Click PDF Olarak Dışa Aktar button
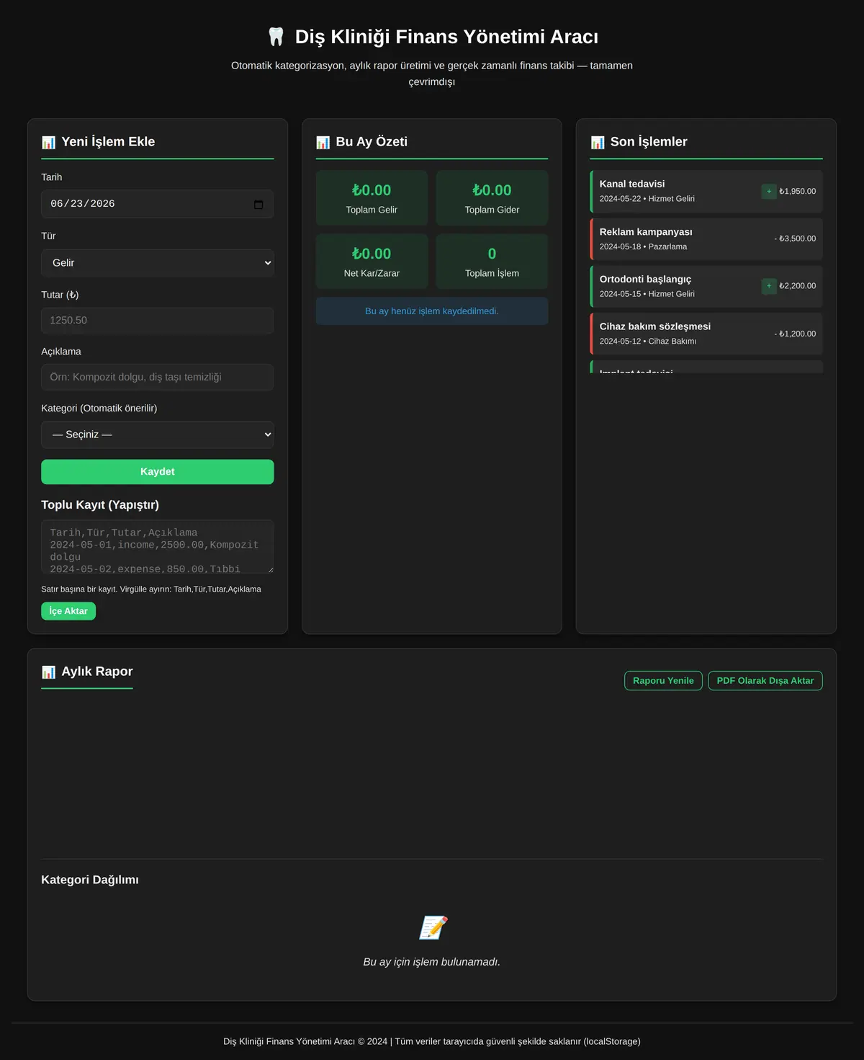The height and width of the screenshot is (1060, 864). pos(765,681)
